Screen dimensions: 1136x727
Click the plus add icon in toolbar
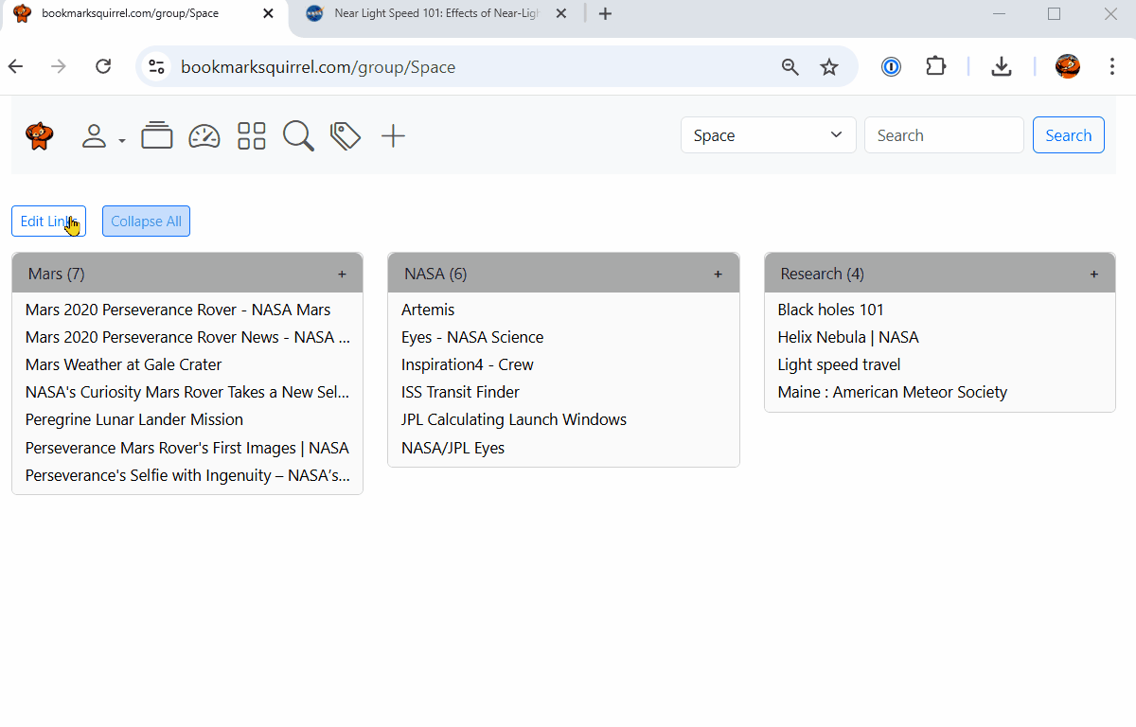coord(393,136)
